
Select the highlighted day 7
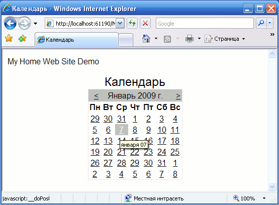coord(122,130)
